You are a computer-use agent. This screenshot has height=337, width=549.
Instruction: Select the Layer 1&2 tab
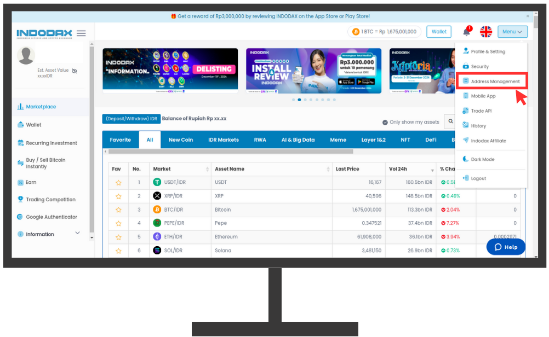click(x=373, y=140)
